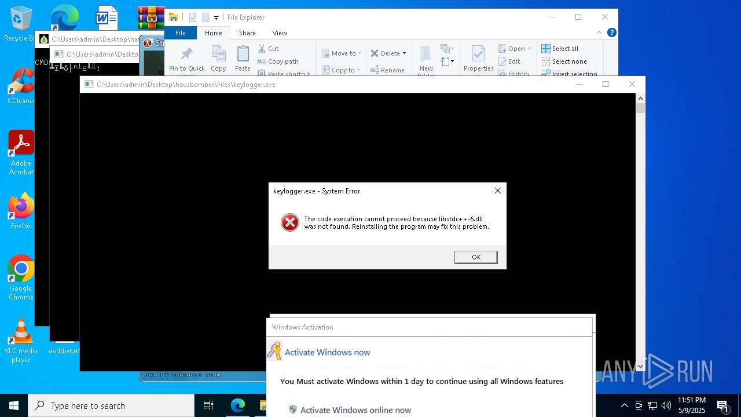Expand the Delete dropdown arrow
Image resolution: width=741 pixels, height=417 pixels.
point(404,53)
